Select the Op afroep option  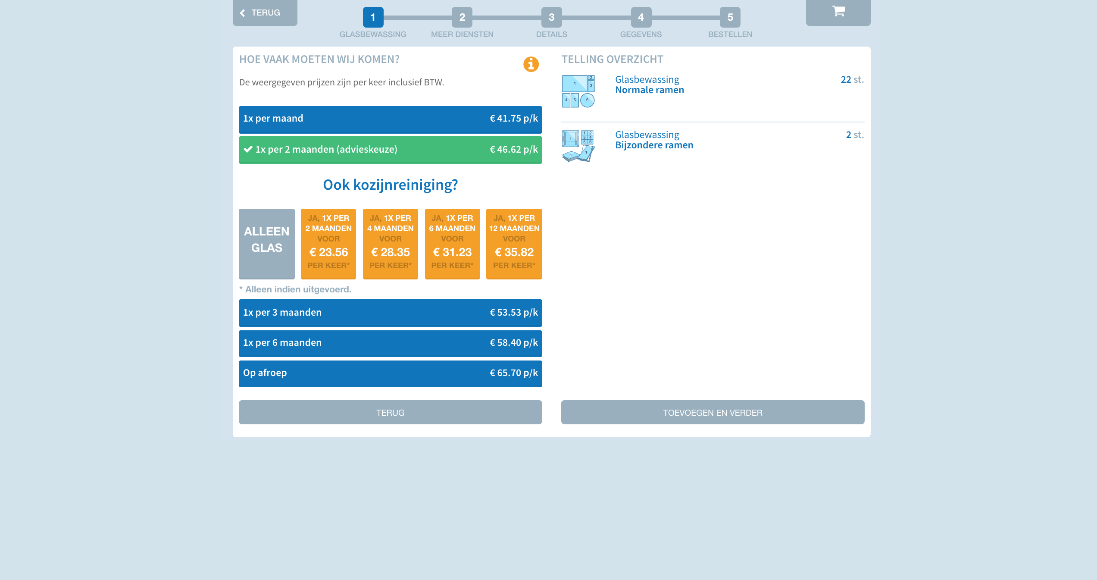click(390, 373)
